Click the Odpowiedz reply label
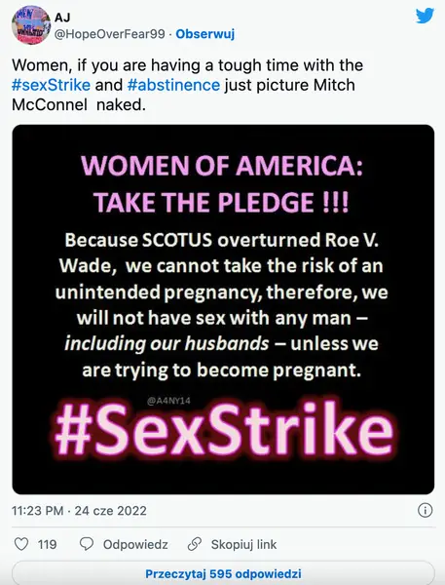This screenshot has width=445, height=585. (x=135, y=544)
